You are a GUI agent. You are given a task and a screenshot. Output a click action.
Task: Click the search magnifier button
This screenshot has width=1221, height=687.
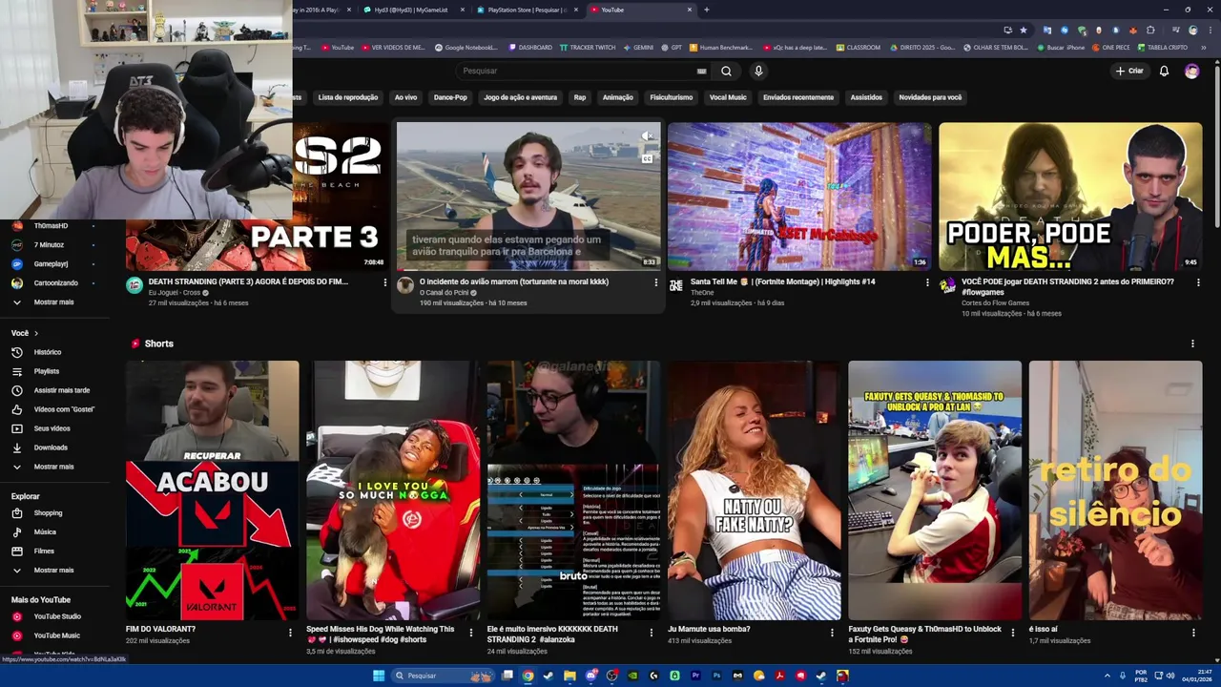(x=726, y=71)
